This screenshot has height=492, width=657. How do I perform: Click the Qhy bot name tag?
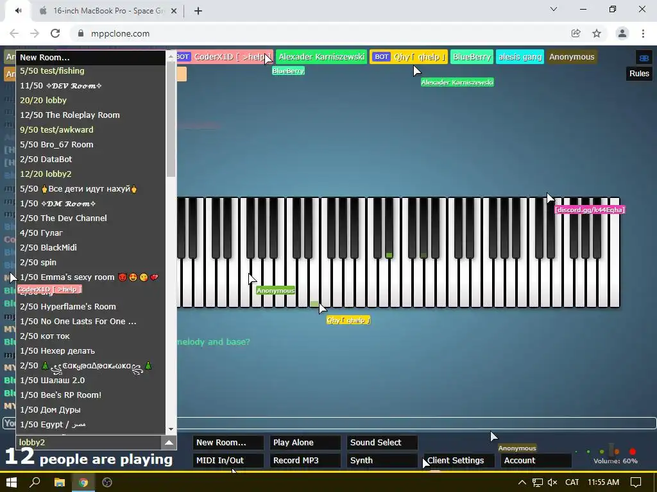(409, 57)
